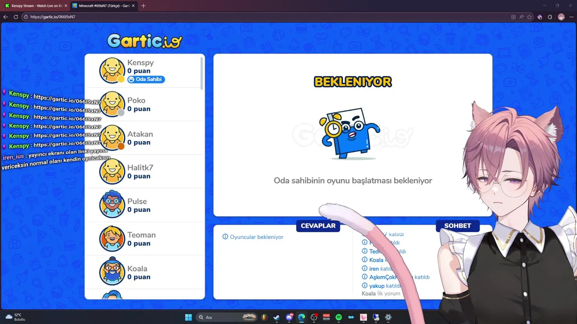Screen dimensions: 577x324
Task: Open Voicemeeter from the taskbar
Action: click(x=326, y=317)
